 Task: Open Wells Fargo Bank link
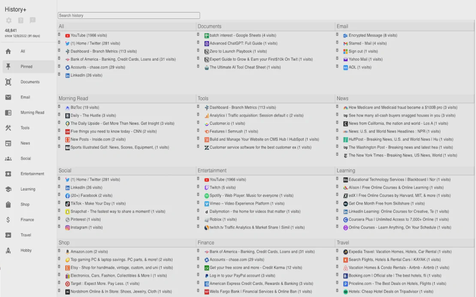click(x=260, y=292)
